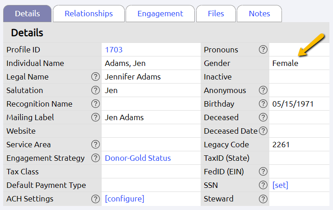Screen dimensions: 333x210
Task: Open help icon for ACH Settings
Action: tap(96, 199)
